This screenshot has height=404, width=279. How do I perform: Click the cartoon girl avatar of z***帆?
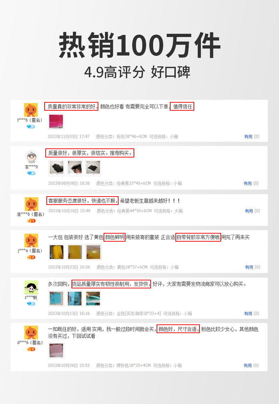coord(31,287)
